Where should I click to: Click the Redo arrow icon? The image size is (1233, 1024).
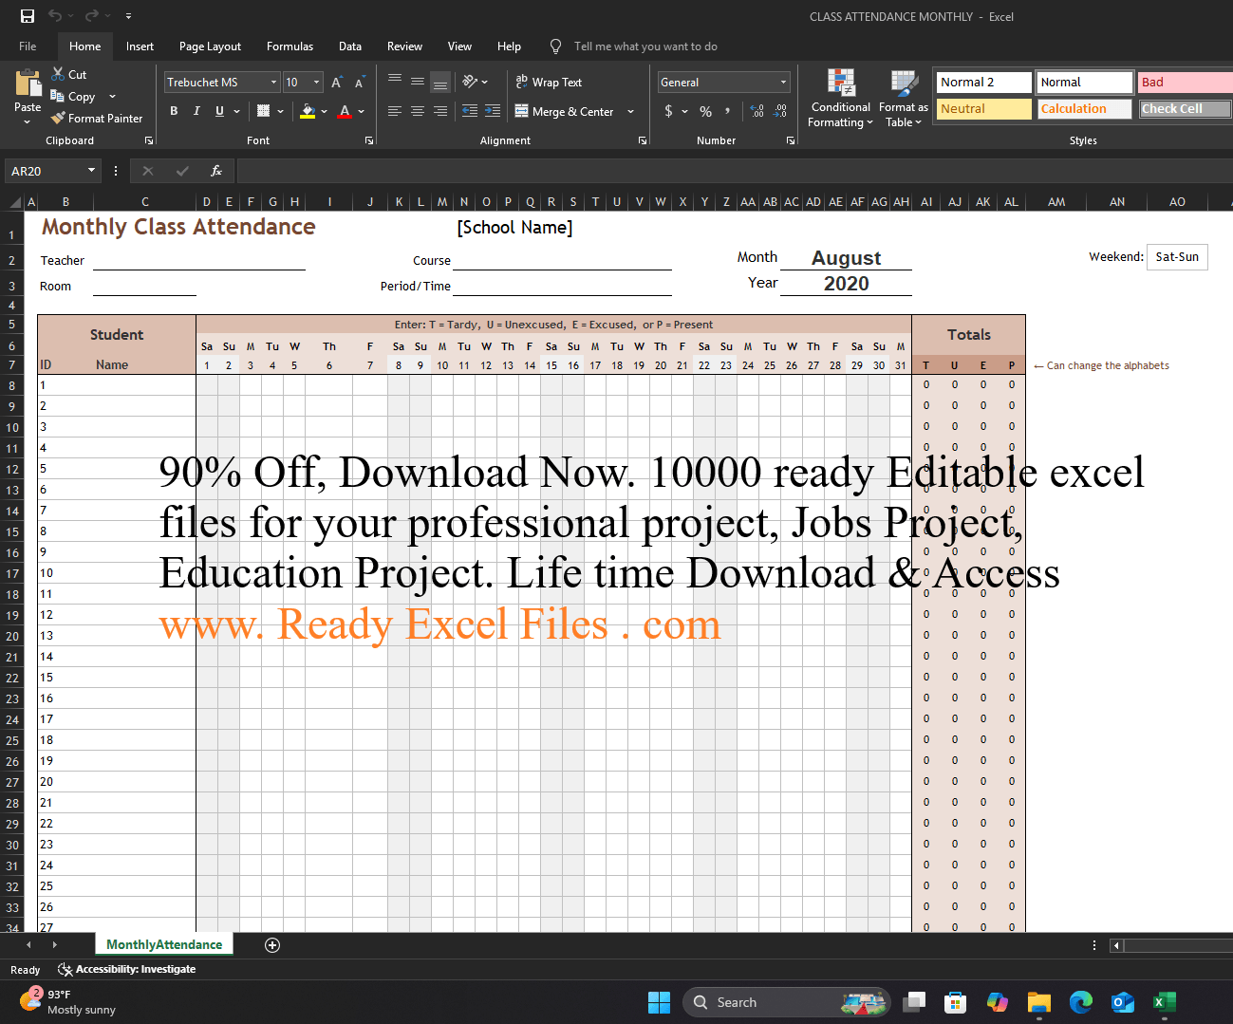point(91,16)
